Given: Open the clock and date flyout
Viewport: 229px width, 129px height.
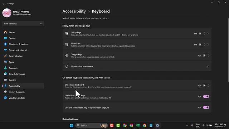Looking at the screenshot, I should (x=219, y=125).
